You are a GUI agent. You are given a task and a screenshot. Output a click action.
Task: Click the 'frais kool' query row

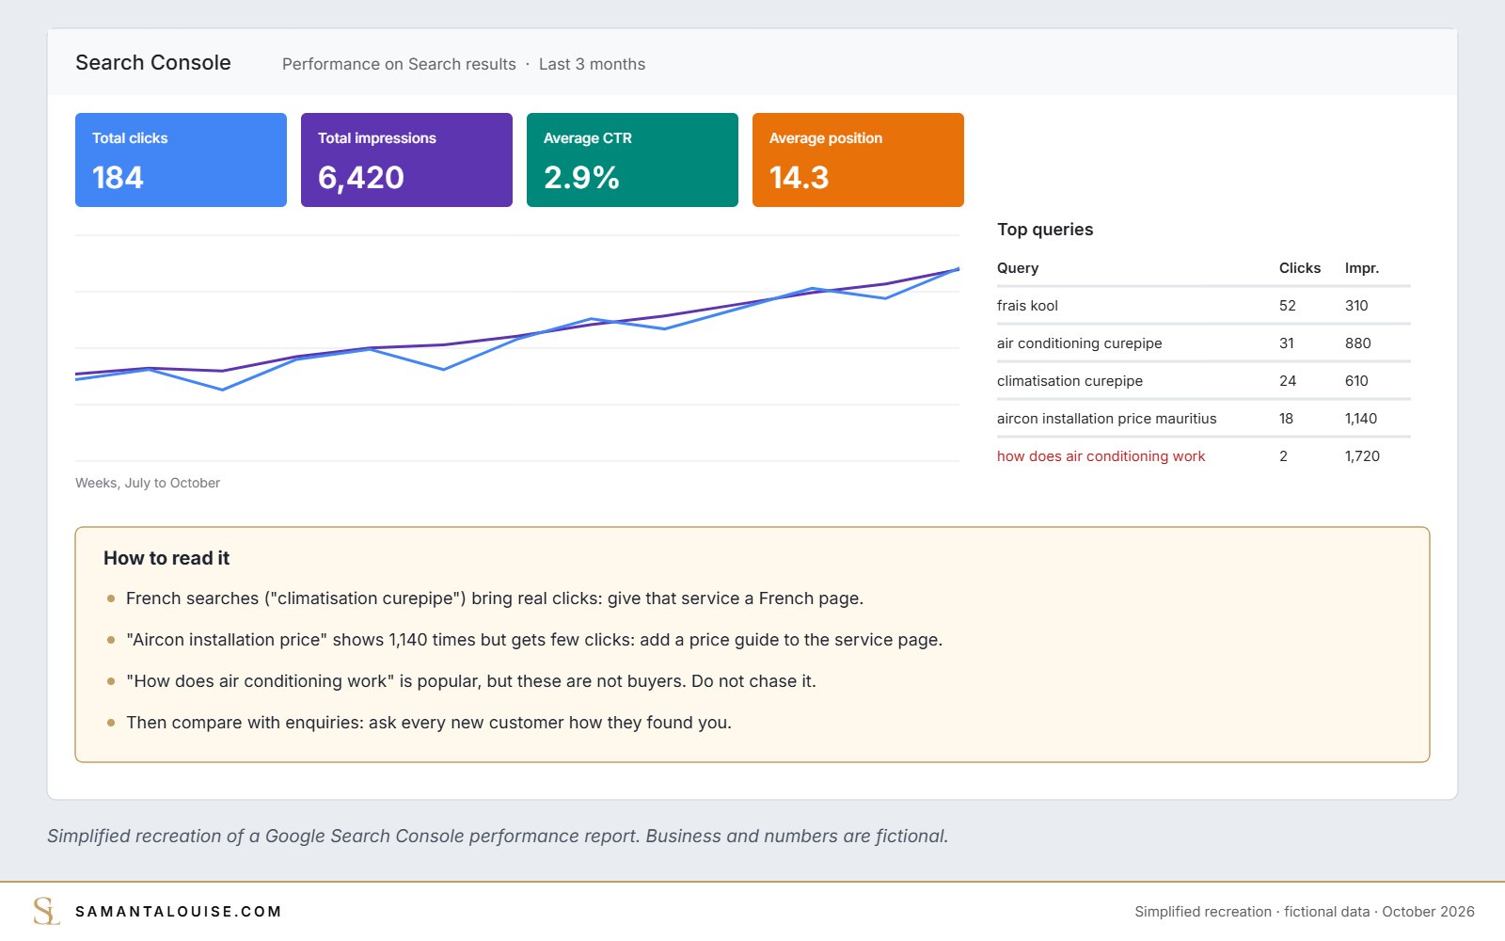click(x=1204, y=306)
